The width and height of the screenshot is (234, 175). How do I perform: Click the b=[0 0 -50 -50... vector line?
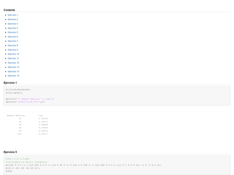[x=23, y=168]
